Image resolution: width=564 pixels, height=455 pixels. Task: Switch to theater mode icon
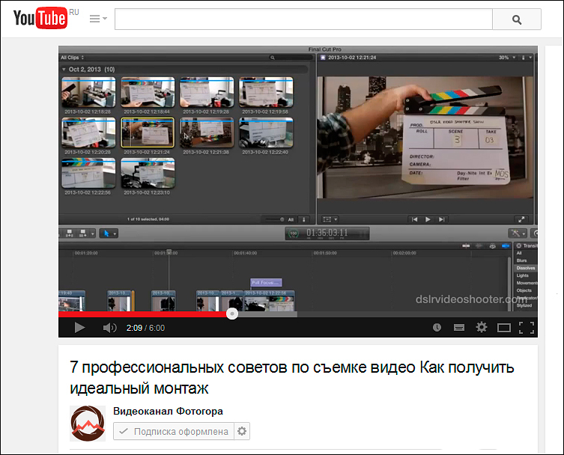point(503,328)
